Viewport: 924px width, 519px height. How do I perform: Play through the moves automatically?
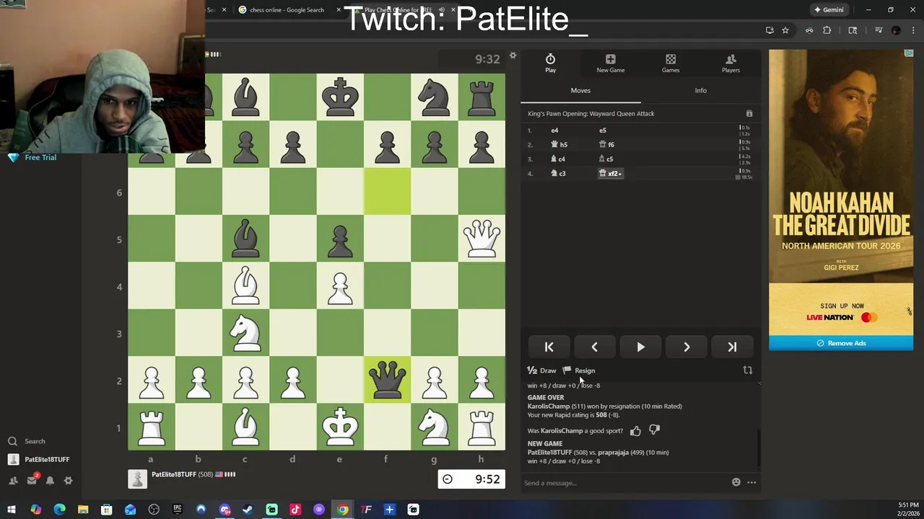[640, 347]
